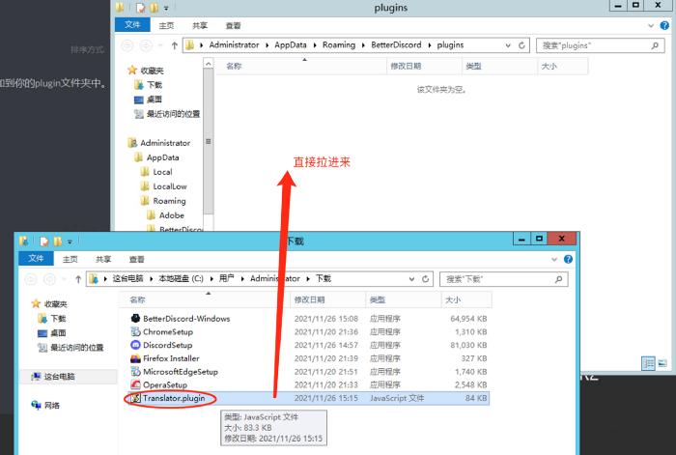Click forward arrow in 下載 window
The image size is (676, 455).
(x=49, y=279)
